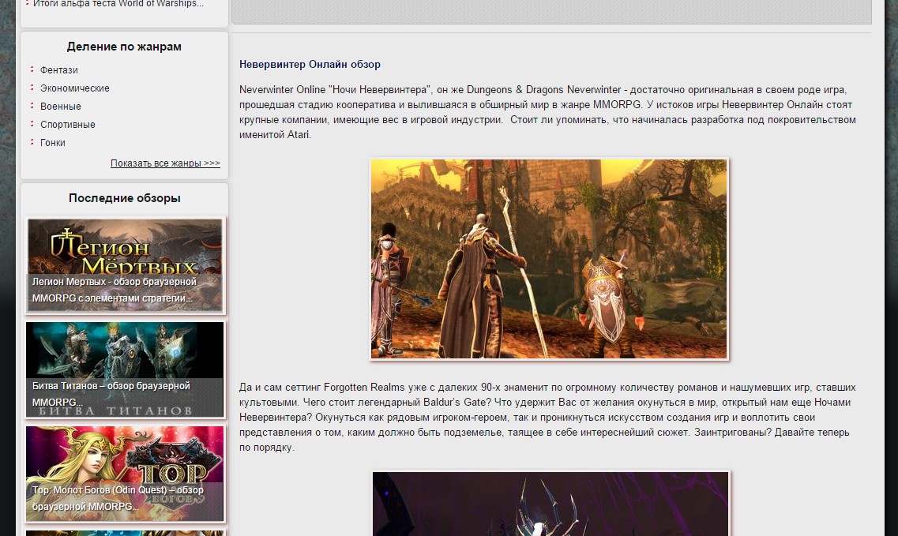Click the 'Последние обзоры' sidebar heading
The width and height of the screenshot is (898, 536).
125,198
